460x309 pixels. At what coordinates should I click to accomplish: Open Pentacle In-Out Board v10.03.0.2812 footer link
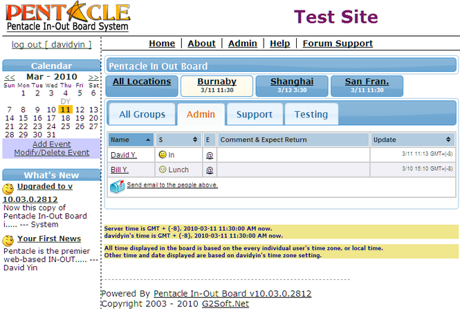[x=232, y=294]
